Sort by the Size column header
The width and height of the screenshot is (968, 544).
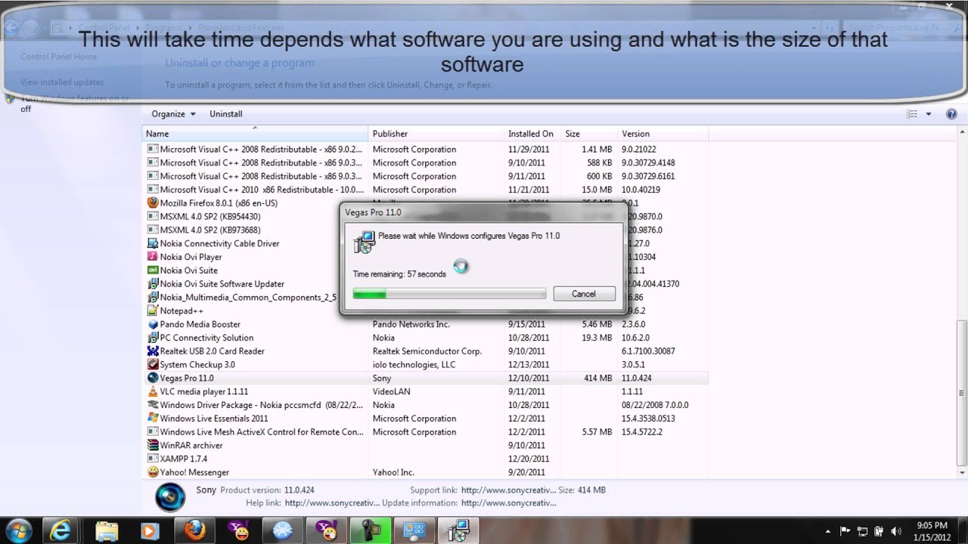(x=589, y=134)
